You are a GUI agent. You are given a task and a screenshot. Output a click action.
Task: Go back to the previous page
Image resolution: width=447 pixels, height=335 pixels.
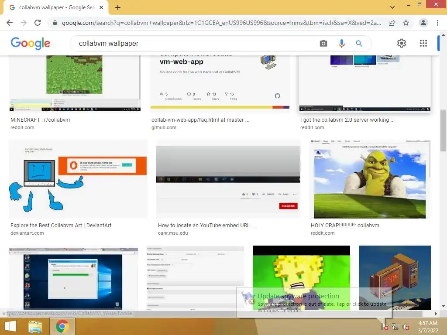(x=10, y=23)
